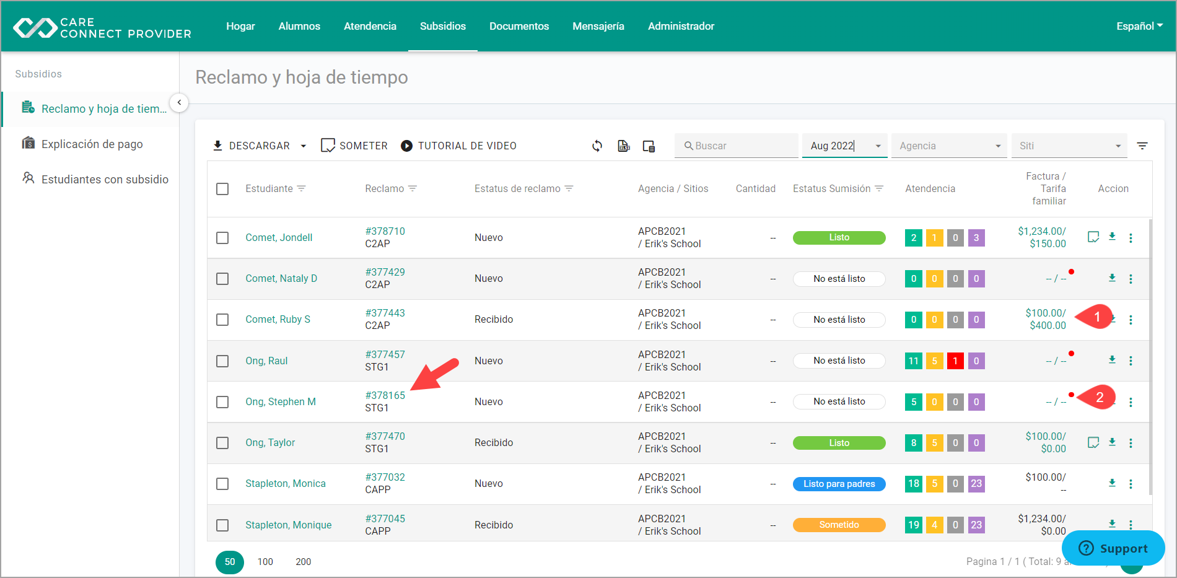1177x578 pixels.
Task: Open more actions for Comet, Nataly D
Action: coord(1131,279)
